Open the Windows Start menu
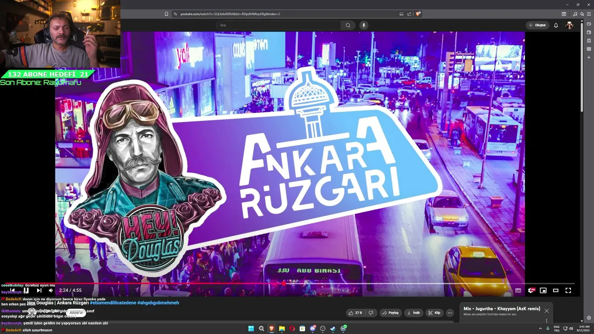This screenshot has height=334, width=594. click(x=251, y=328)
